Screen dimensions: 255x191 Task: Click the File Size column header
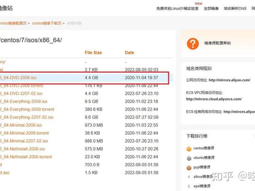[x=93, y=53]
